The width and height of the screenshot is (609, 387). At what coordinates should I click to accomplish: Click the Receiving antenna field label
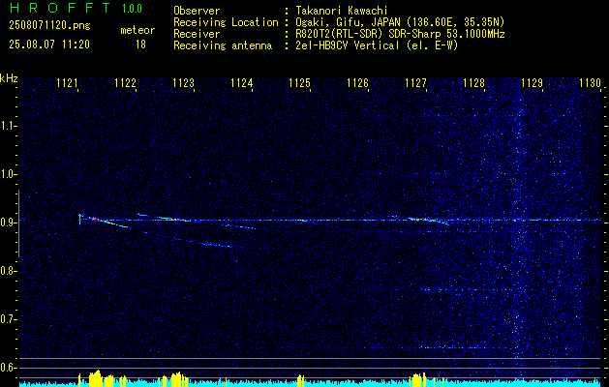[223, 45]
